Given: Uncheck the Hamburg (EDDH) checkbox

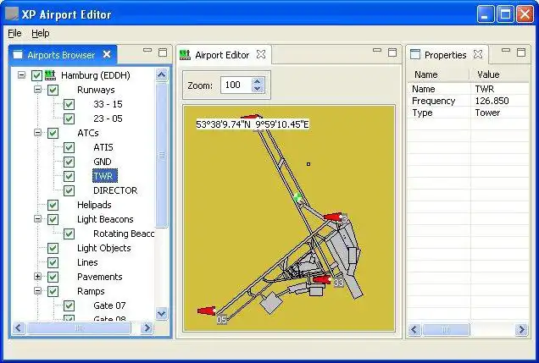Looking at the screenshot, I should 36,75.
